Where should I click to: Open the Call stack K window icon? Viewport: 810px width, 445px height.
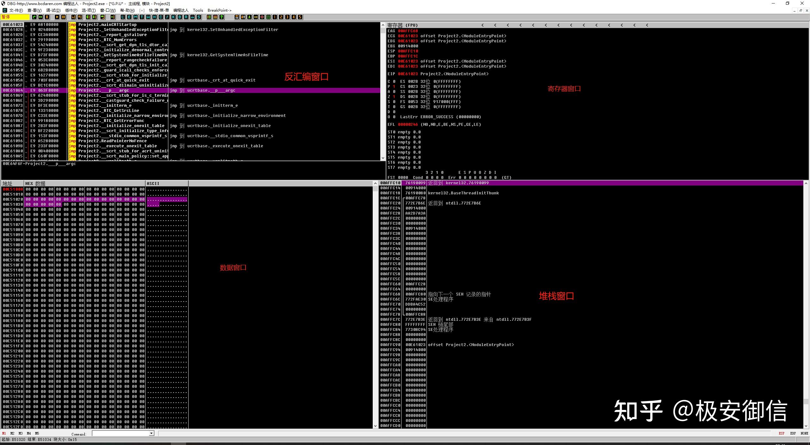pos(173,17)
